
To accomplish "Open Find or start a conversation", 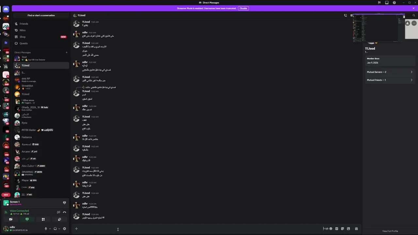I will click(41, 15).
